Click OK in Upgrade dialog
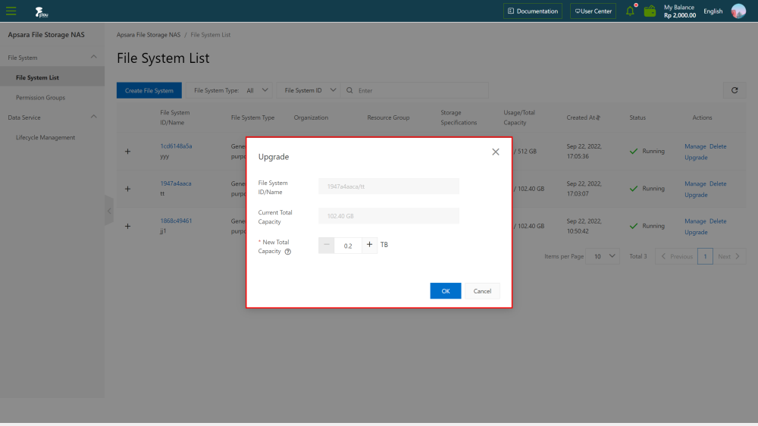Viewport: 758px width, 426px height. [x=445, y=290]
